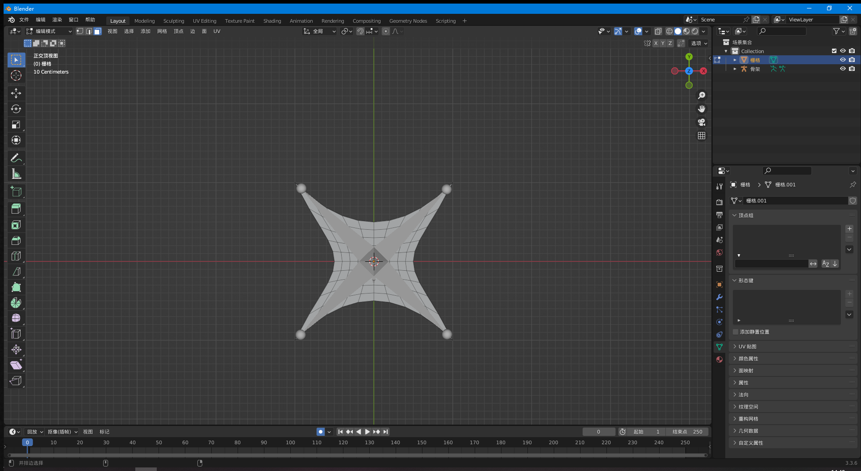Select the Edge Slide tool
The image size is (861, 471).
16,334
